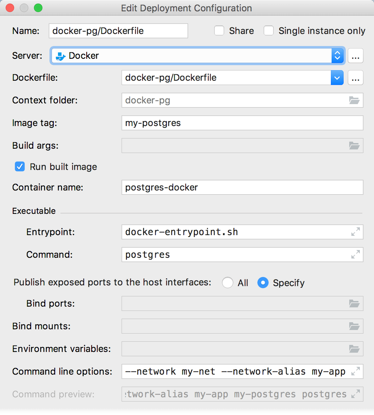The width and height of the screenshot is (374, 415).
Task: Click the Command preview field
Action: click(242, 394)
